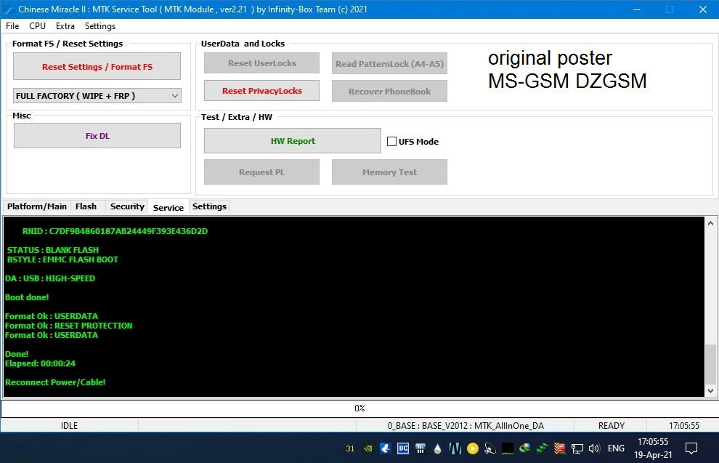Image resolution: width=719 pixels, height=463 pixels.
Task: Switch to the Flash tab
Action: [86, 206]
